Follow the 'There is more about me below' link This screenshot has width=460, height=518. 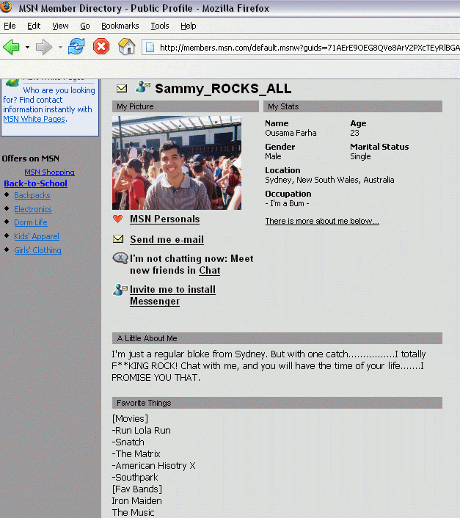pyautogui.click(x=321, y=221)
